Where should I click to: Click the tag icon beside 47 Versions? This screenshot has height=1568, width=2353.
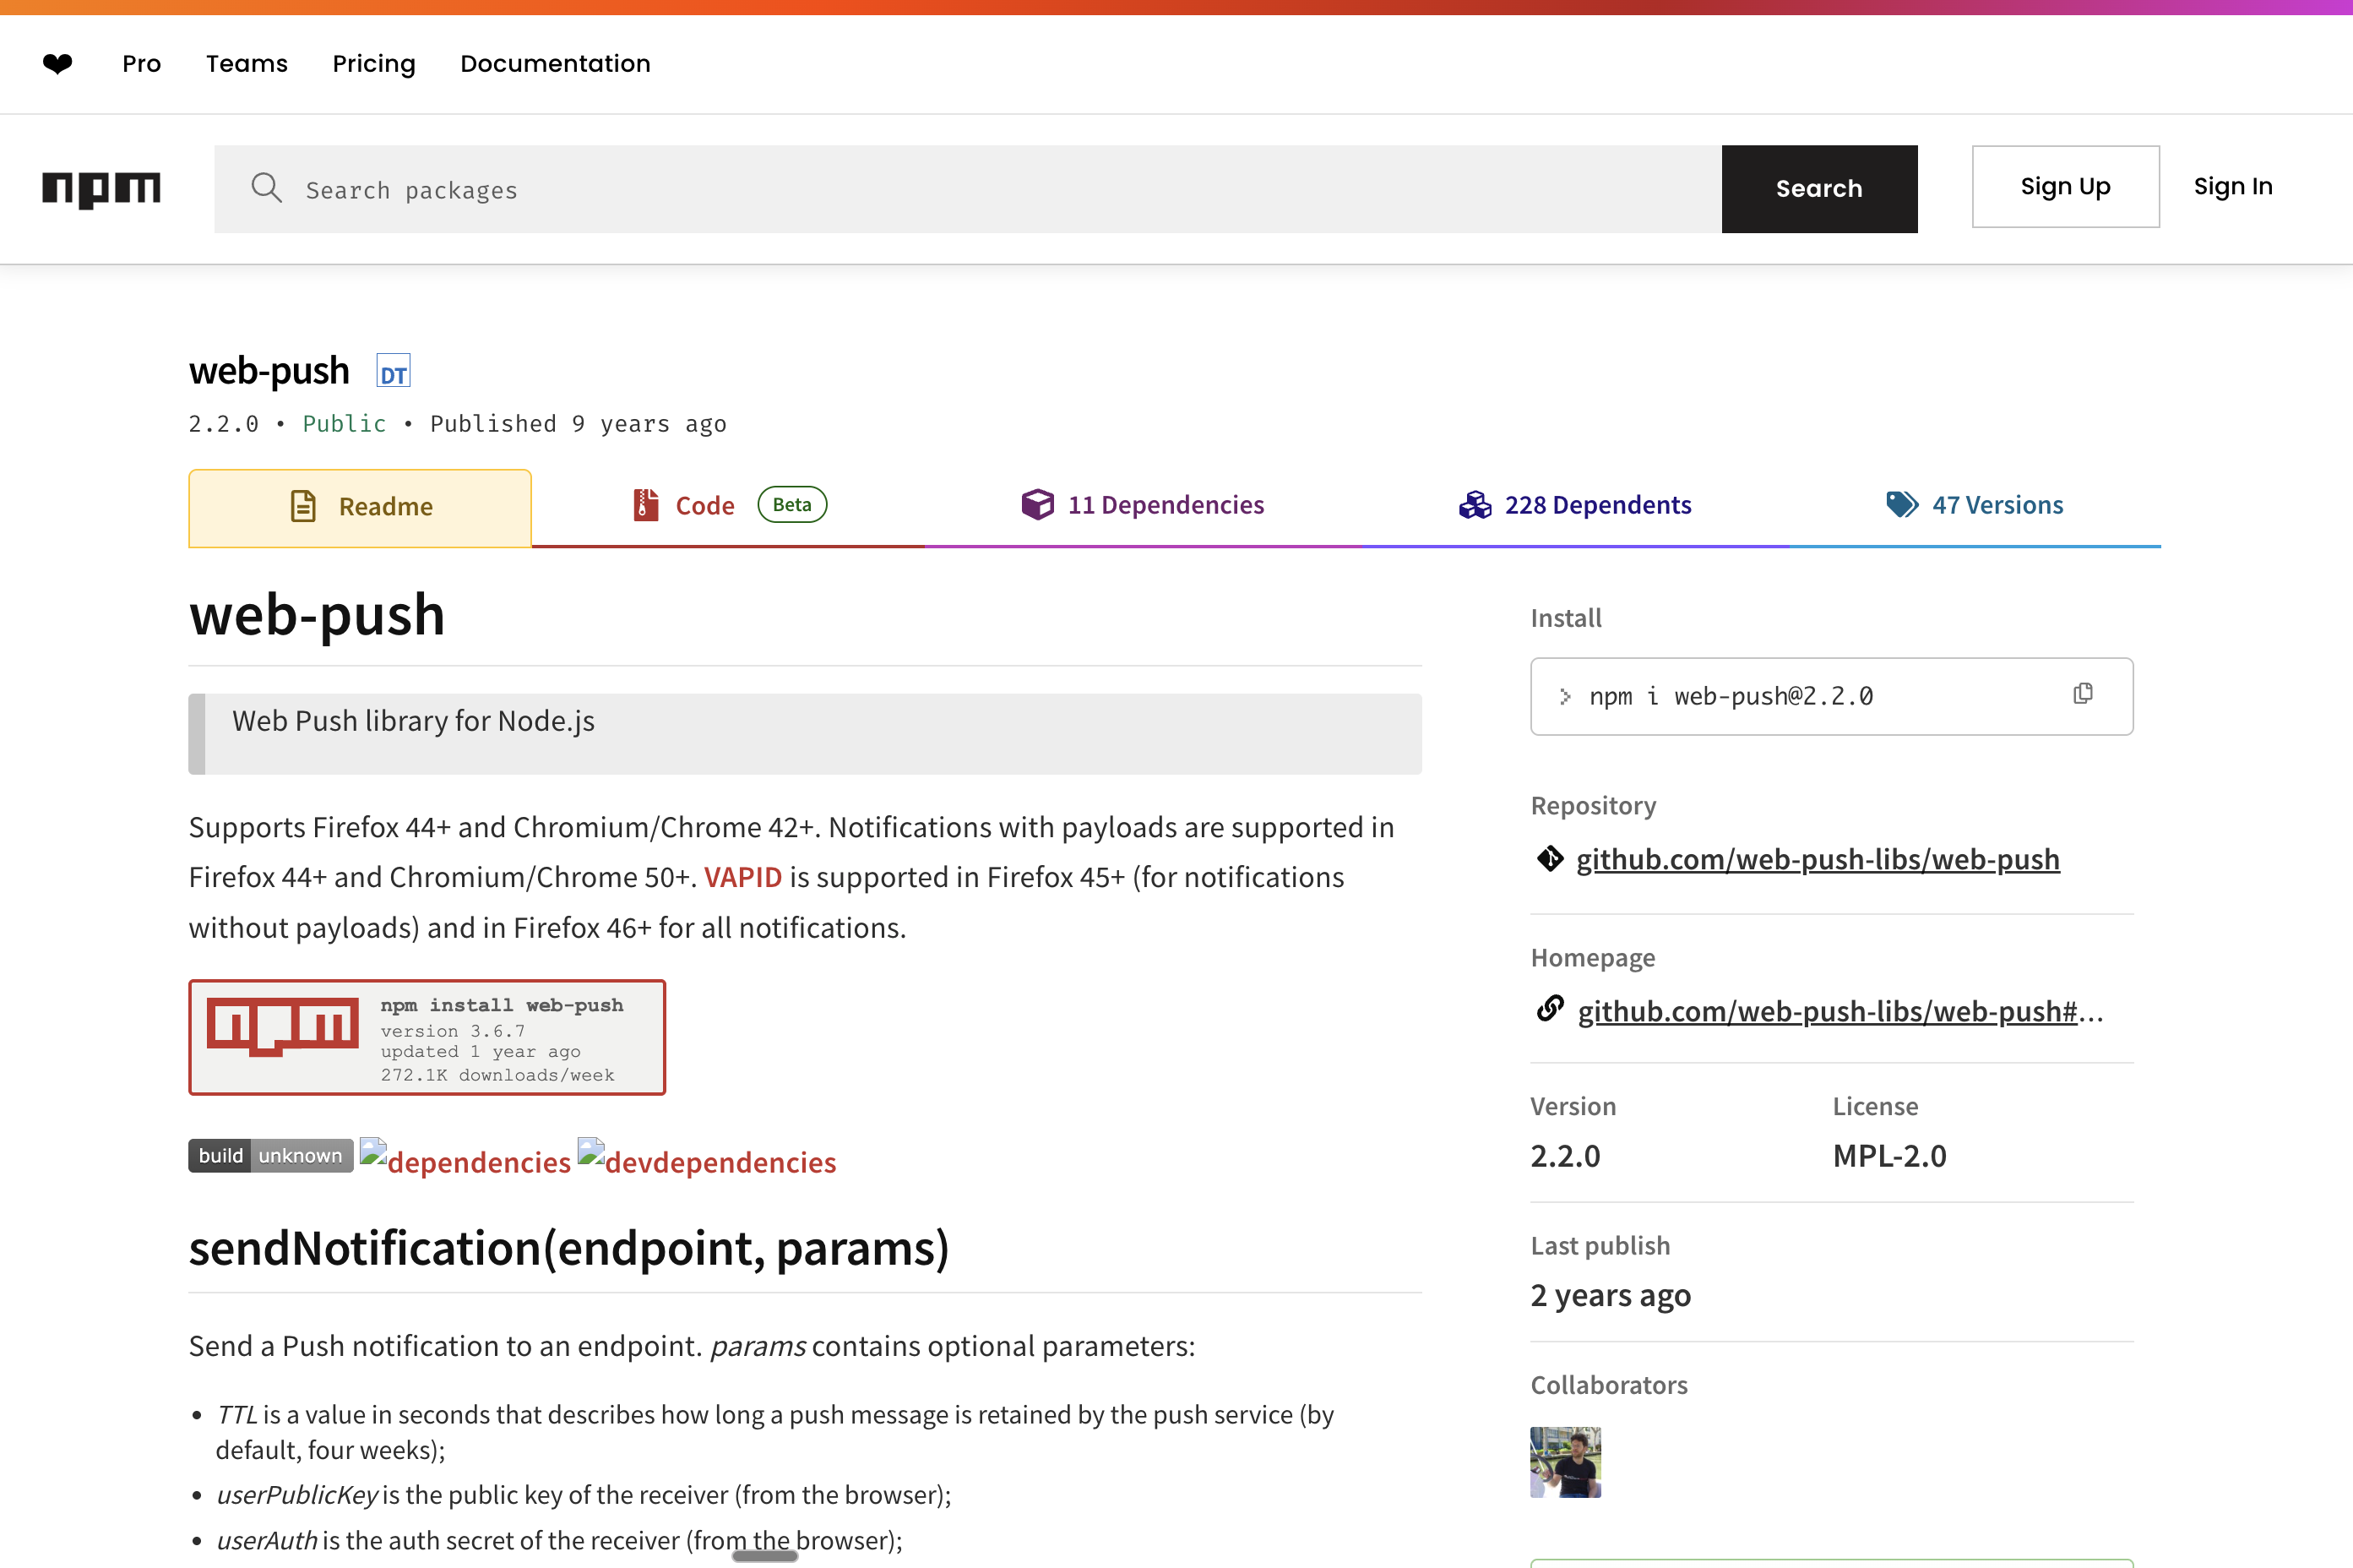click(x=1900, y=505)
